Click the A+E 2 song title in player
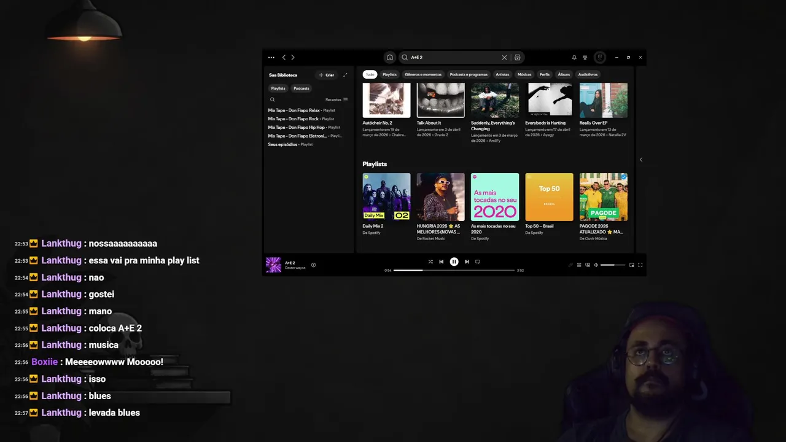 pos(290,263)
